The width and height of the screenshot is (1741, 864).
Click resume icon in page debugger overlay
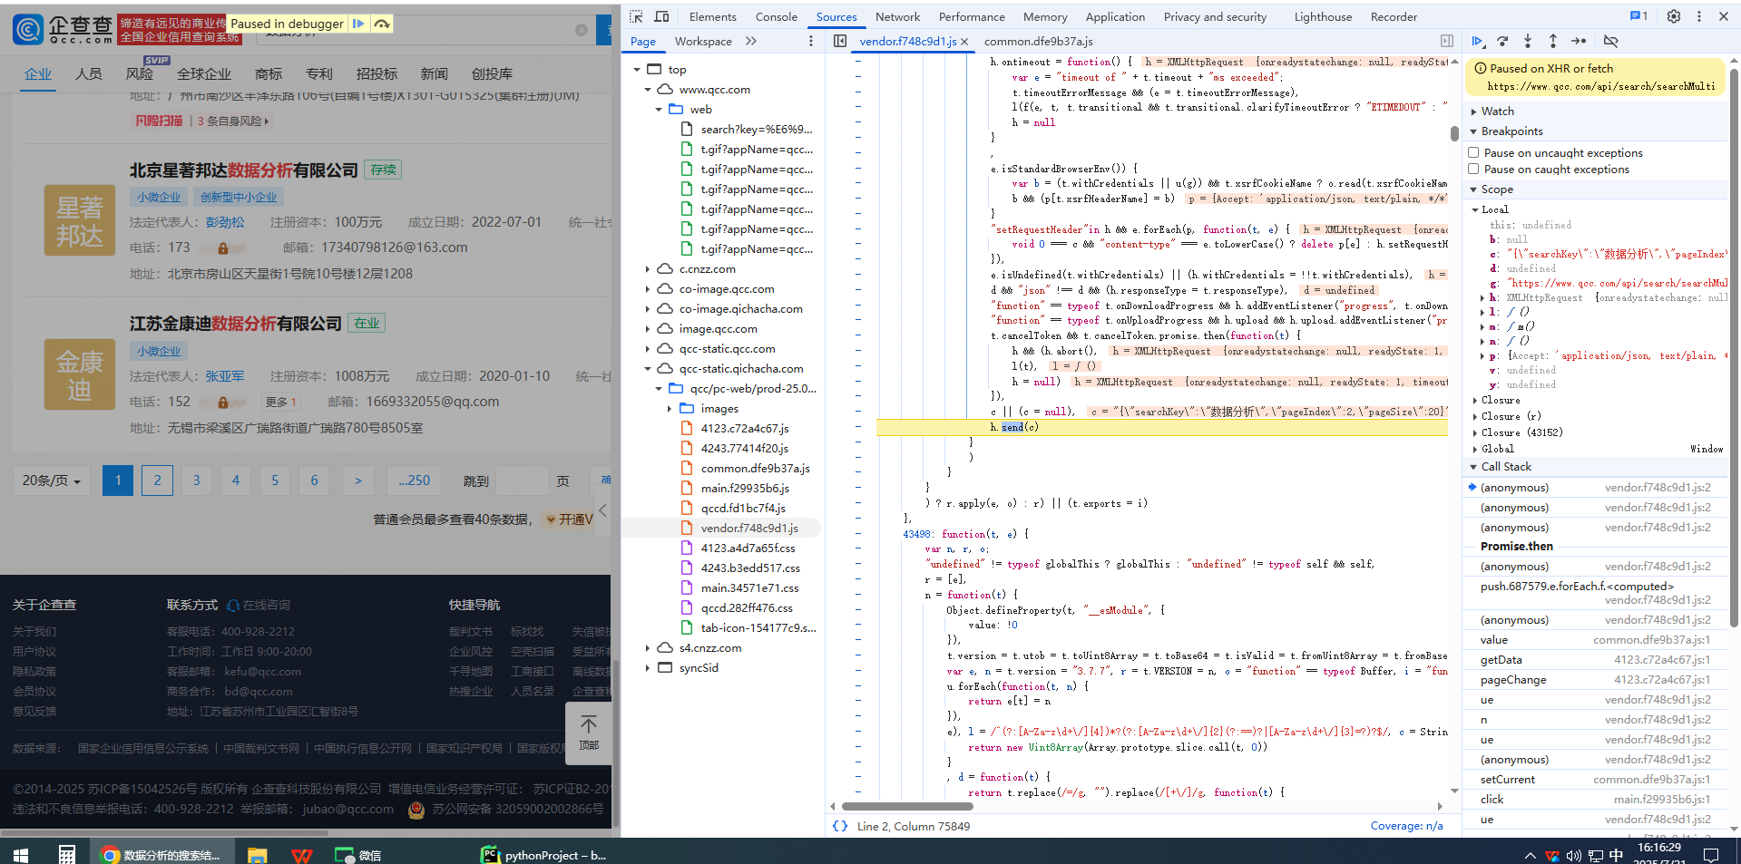click(359, 24)
